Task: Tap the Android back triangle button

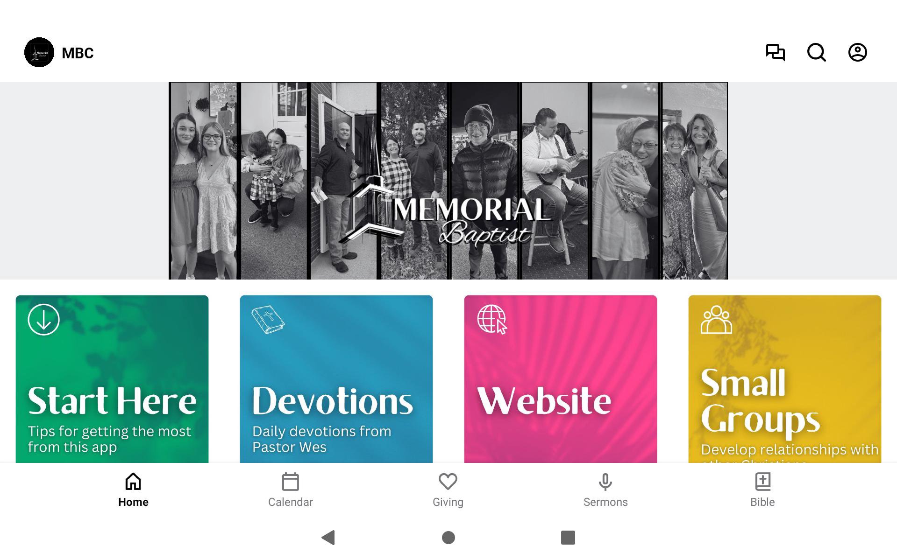Action: [x=328, y=538]
